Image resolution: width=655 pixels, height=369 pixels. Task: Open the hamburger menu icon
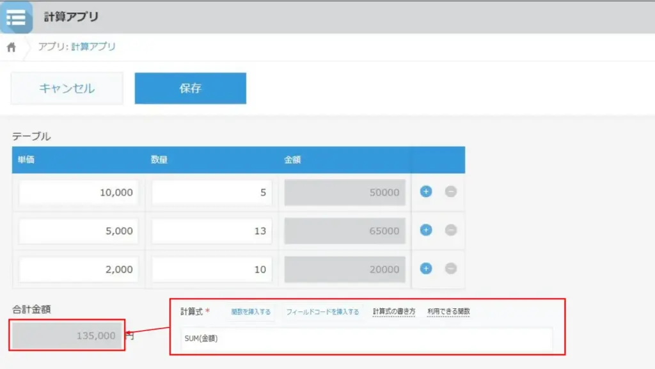pyautogui.click(x=16, y=17)
